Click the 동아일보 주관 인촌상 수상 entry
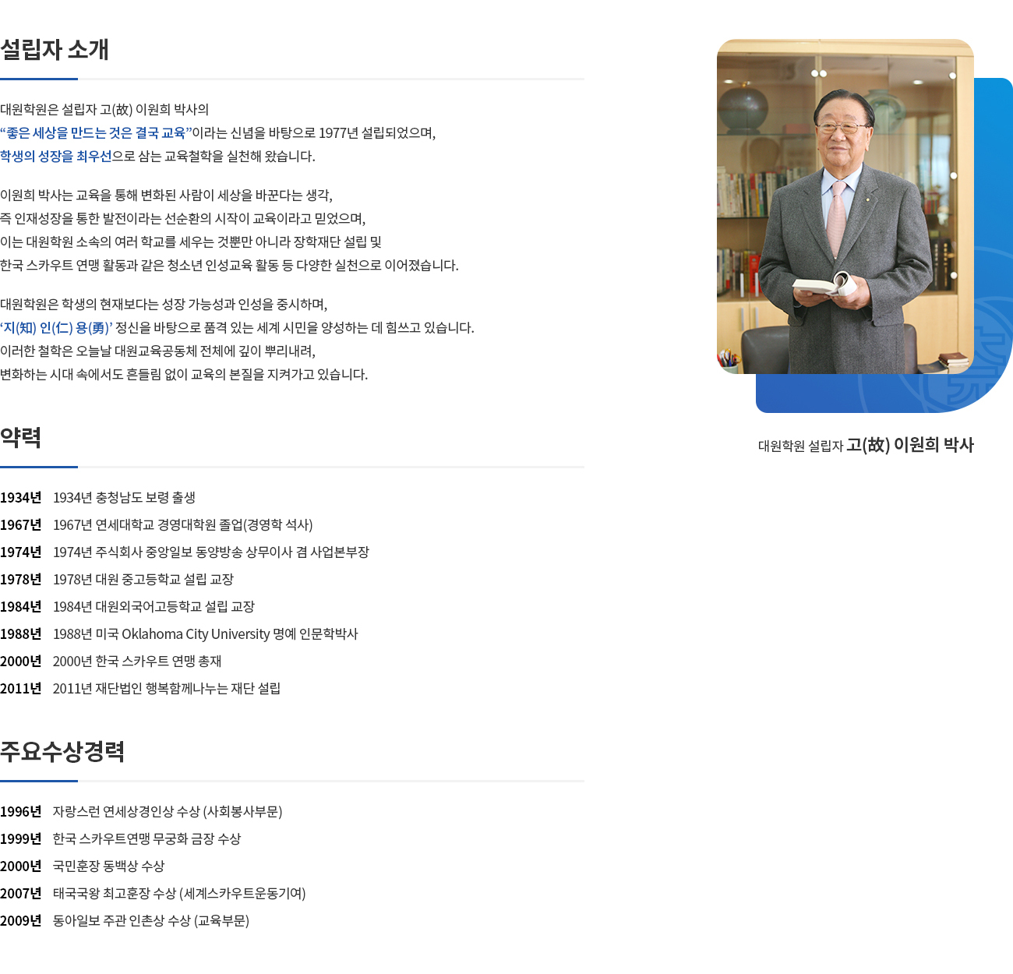The height and width of the screenshot is (974, 1013). pos(151,921)
